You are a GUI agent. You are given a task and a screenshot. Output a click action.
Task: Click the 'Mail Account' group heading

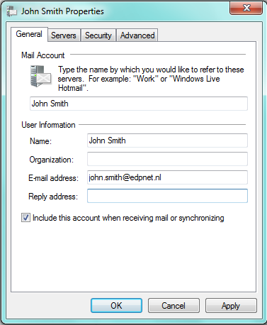click(42, 55)
